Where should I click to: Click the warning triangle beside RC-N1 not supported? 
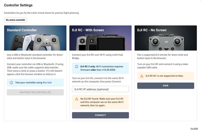pyautogui.click(x=142, y=76)
